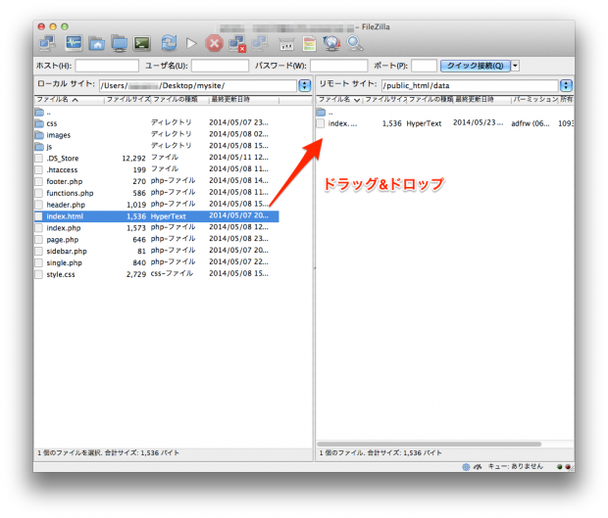Select functions.php in the local list
608x518 pixels.
coord(157,193)
